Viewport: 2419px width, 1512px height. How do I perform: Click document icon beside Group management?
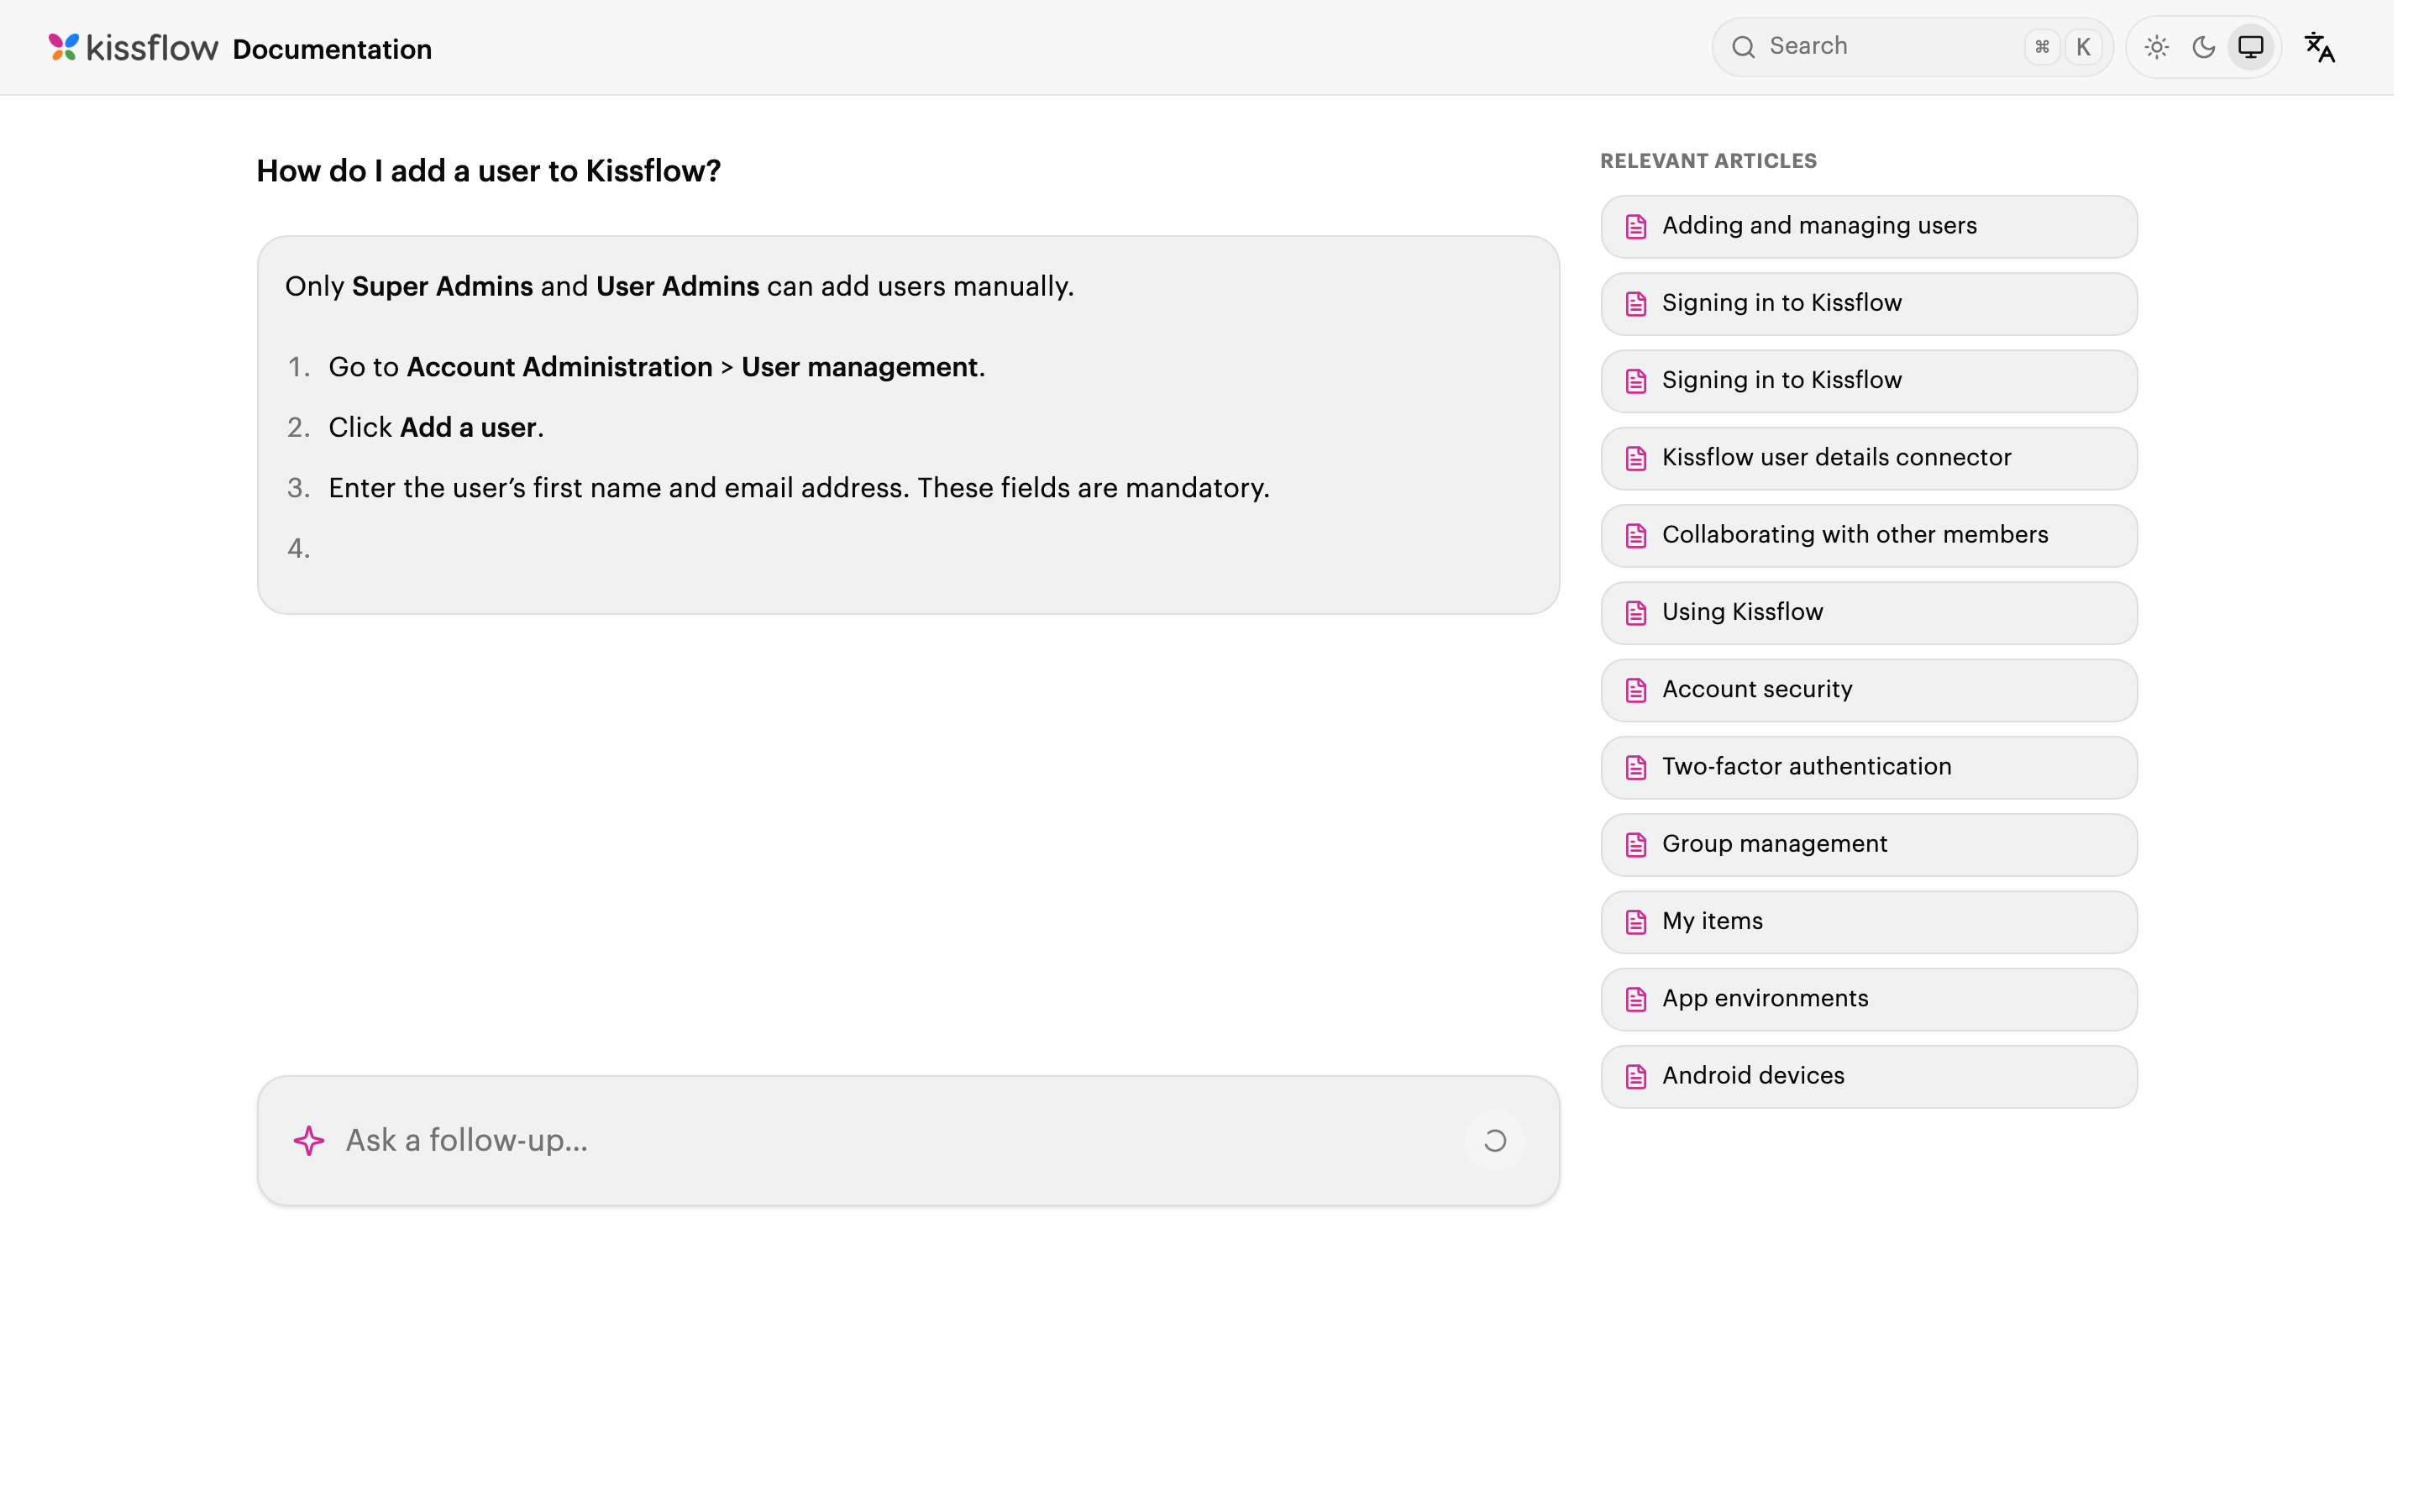tap(1635, 845)
